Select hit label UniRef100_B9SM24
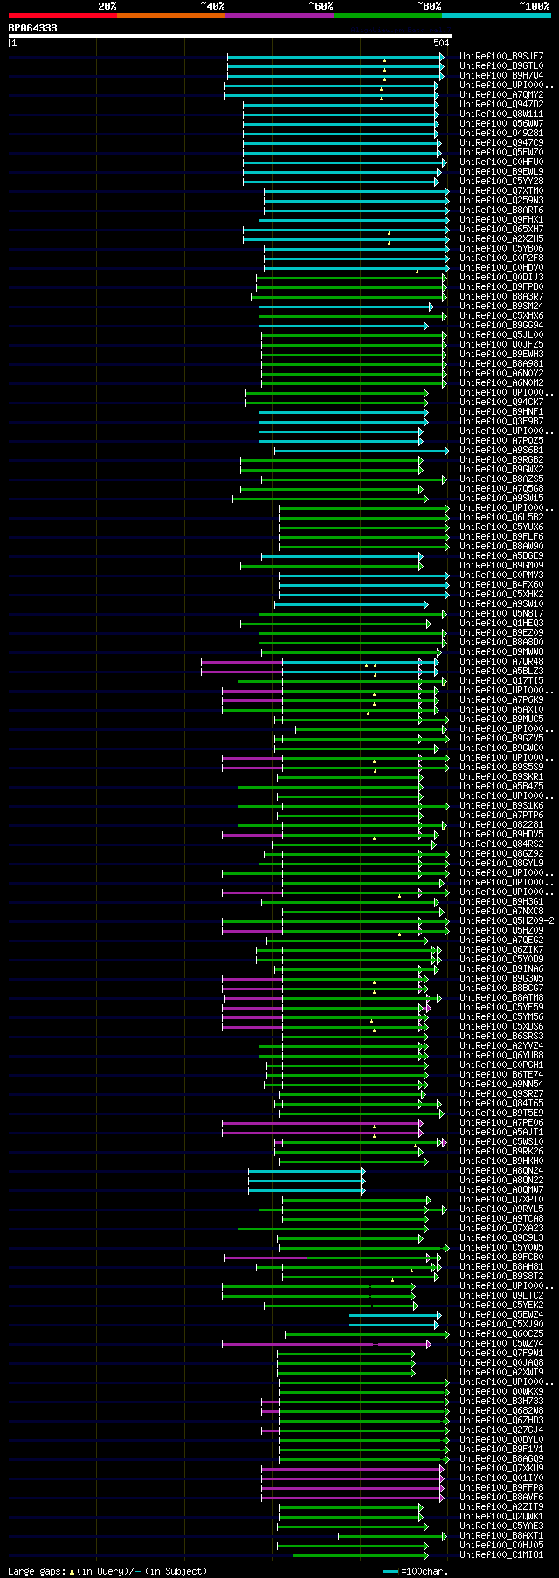Viewport: 559px width, 1578px height. coord(501,307)
